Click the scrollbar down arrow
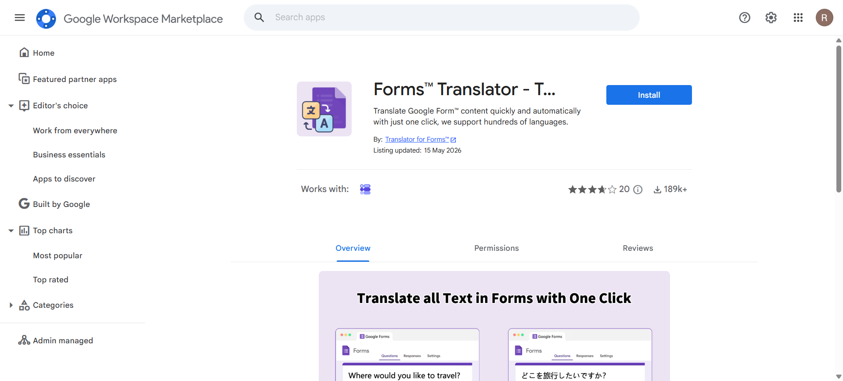The width and height of the screenshot is (843, 381). pyautogui.click(x=839, y=377)
